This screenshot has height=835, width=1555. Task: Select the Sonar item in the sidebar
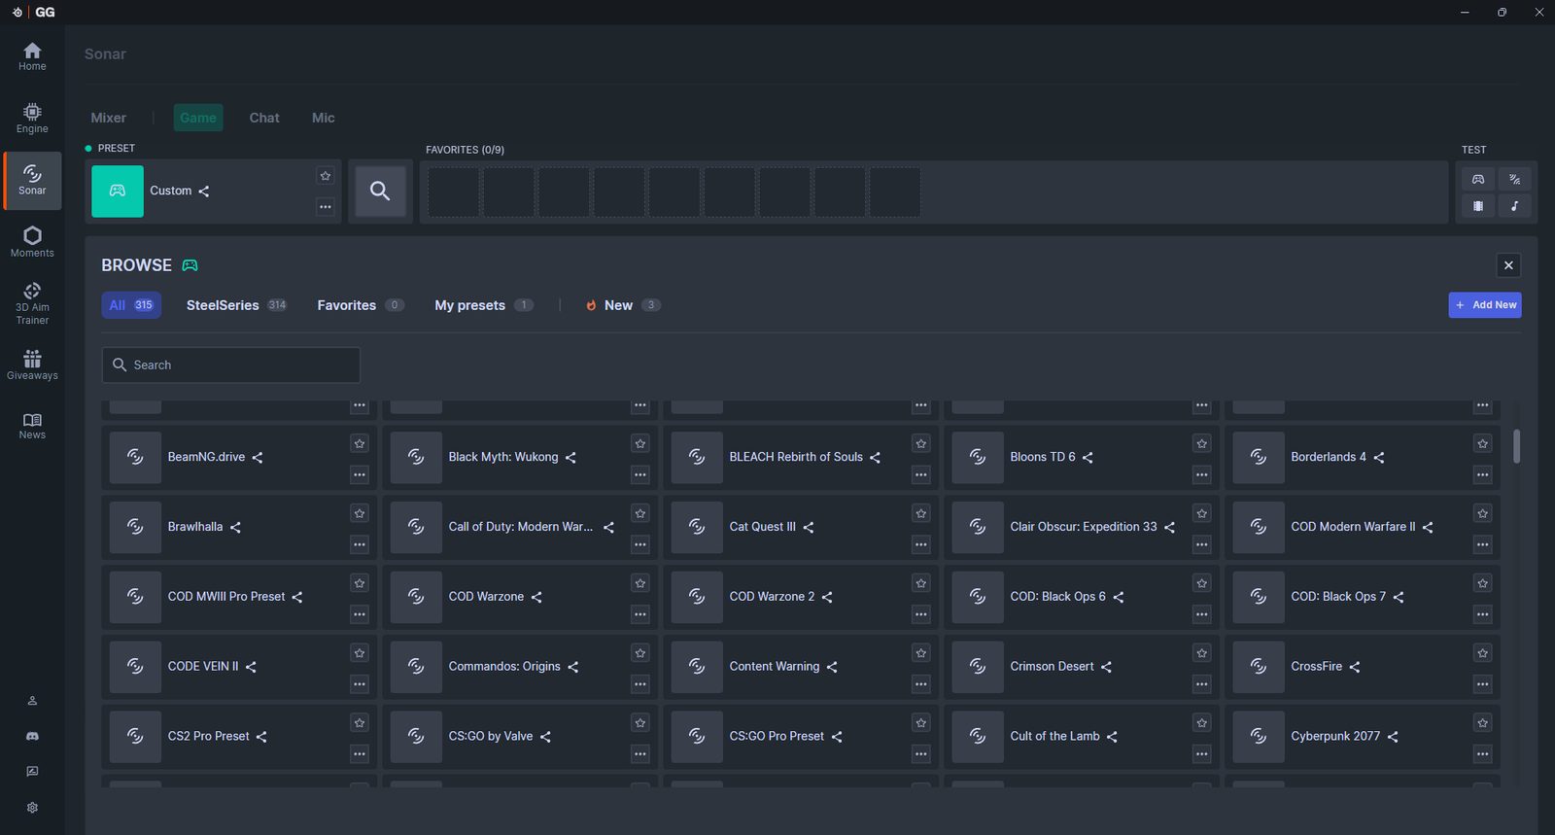click(32, 181)
